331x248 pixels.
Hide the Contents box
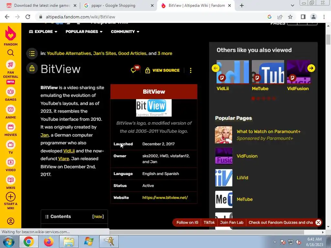tap(98, 217)
